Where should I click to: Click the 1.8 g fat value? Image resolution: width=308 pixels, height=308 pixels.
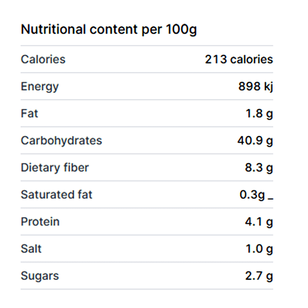[259, 113]
